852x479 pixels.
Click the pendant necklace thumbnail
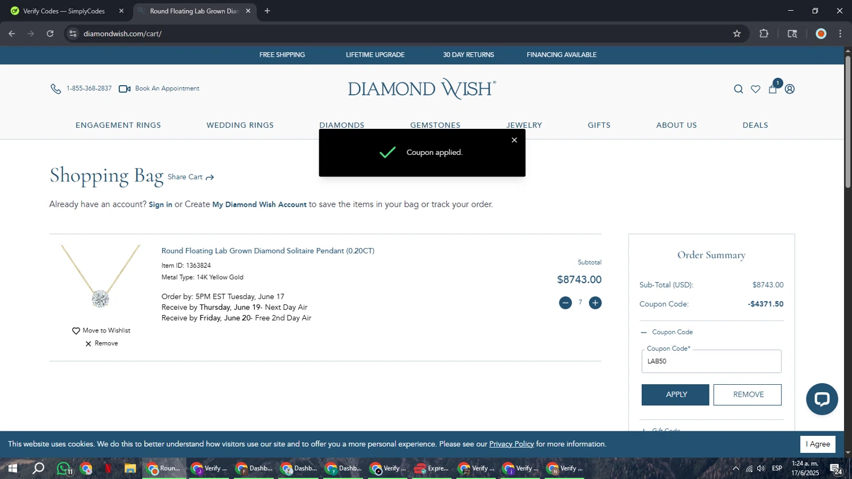tap(101, 277)
